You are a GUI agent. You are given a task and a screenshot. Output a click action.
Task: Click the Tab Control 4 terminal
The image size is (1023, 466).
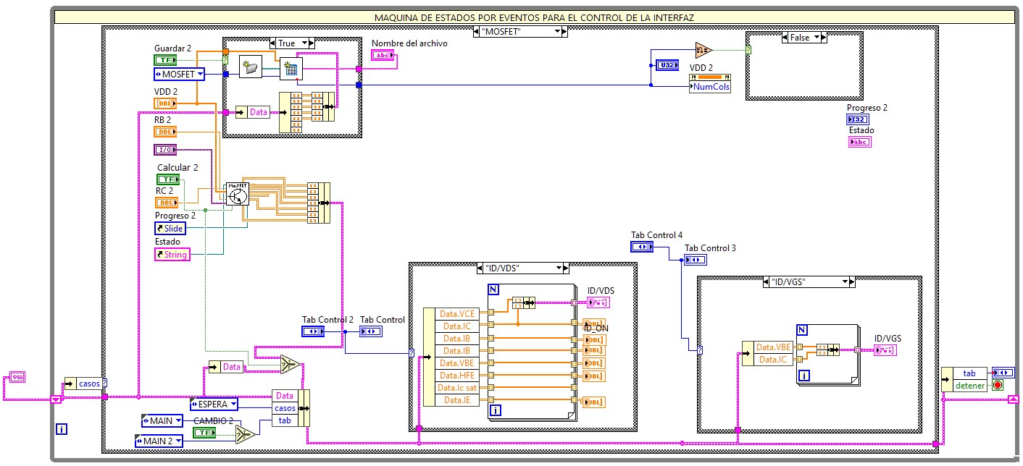(642, 247)
